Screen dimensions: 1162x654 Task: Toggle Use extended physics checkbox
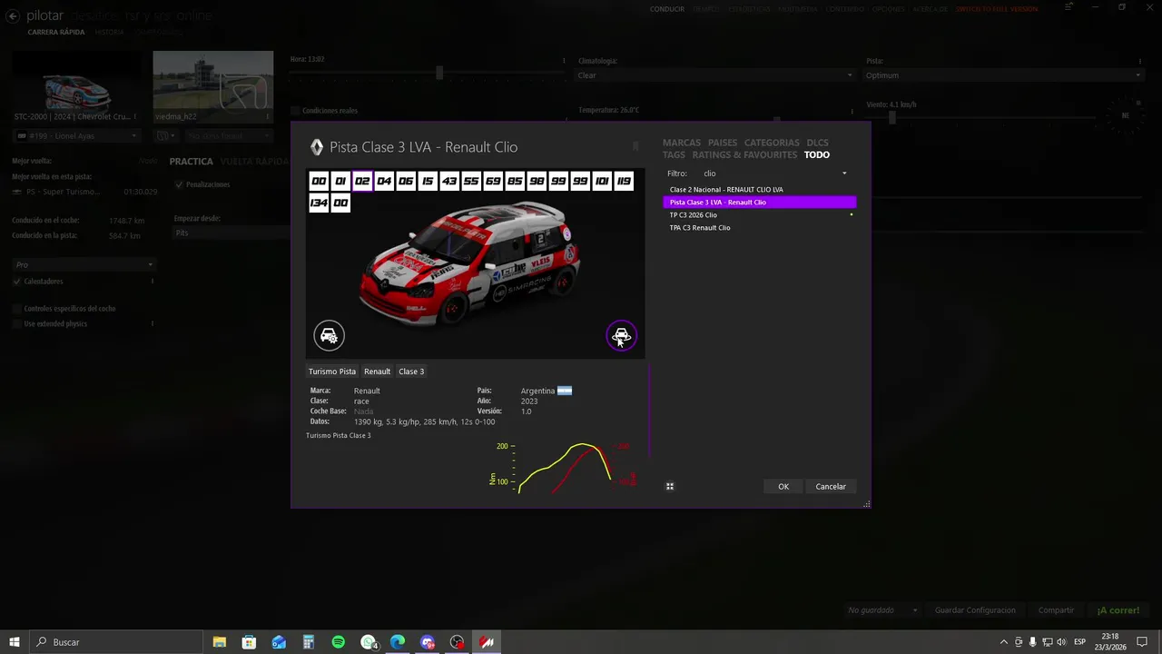click(17, 324)
